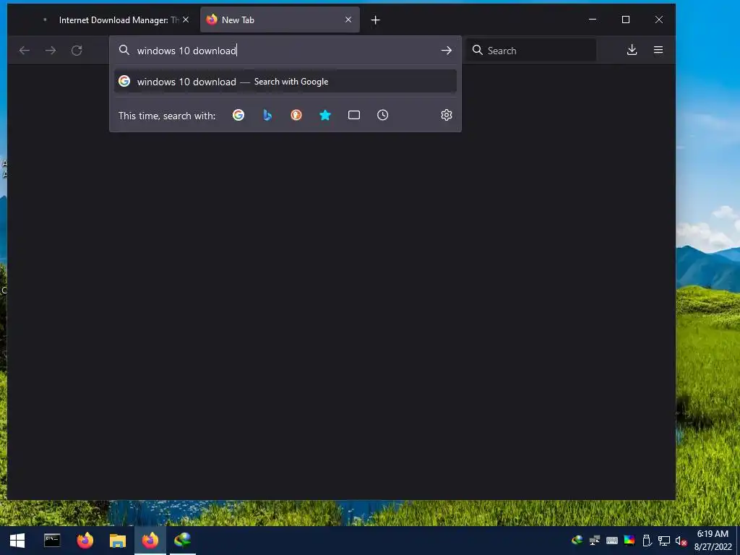740x555 pixels.
Task: Open Internet Download Manager taskbar icon
Action: (x=183, y=541)
